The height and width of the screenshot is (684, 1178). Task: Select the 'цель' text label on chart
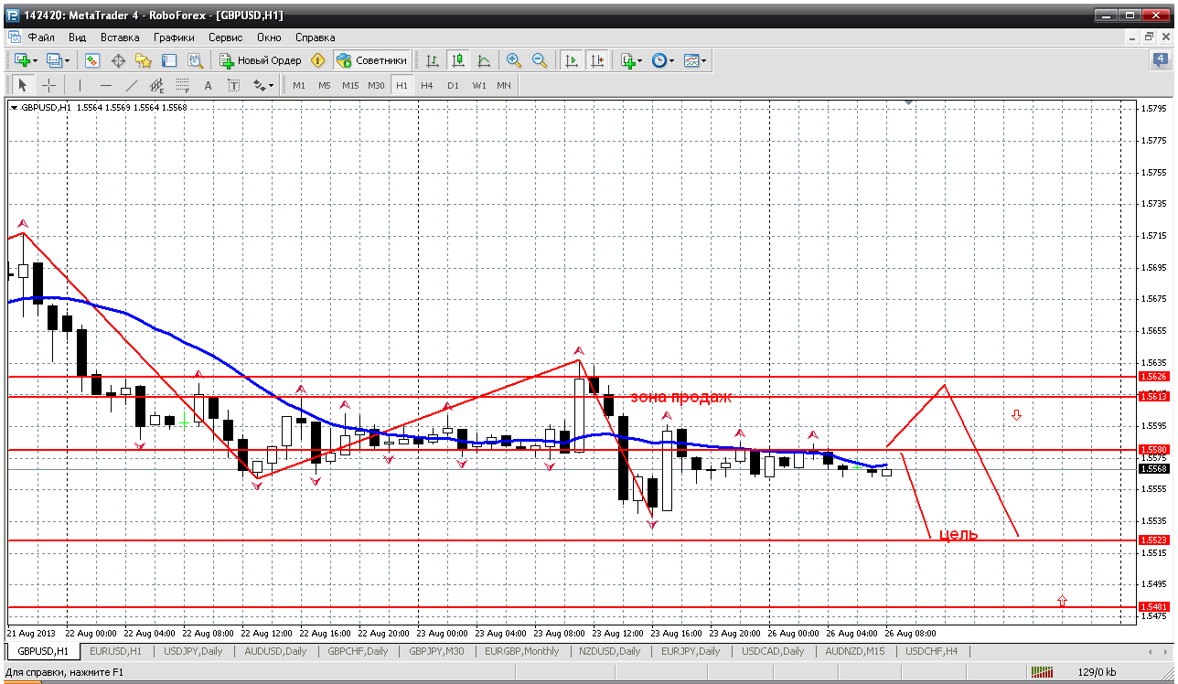958,534
